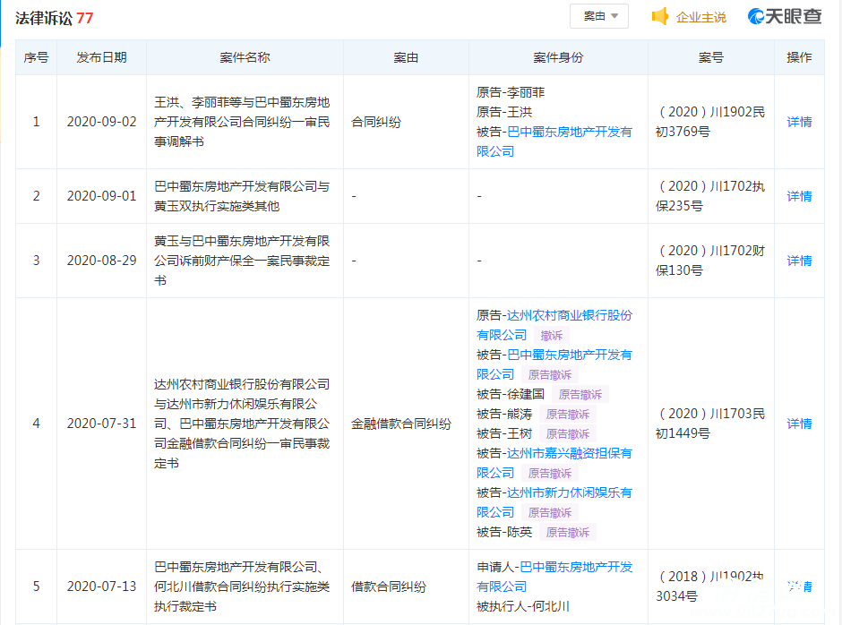
Task: Open defendant 巴中蜀东房地产开发有限公司 link in row 1
Action: (x=554, y=141)
